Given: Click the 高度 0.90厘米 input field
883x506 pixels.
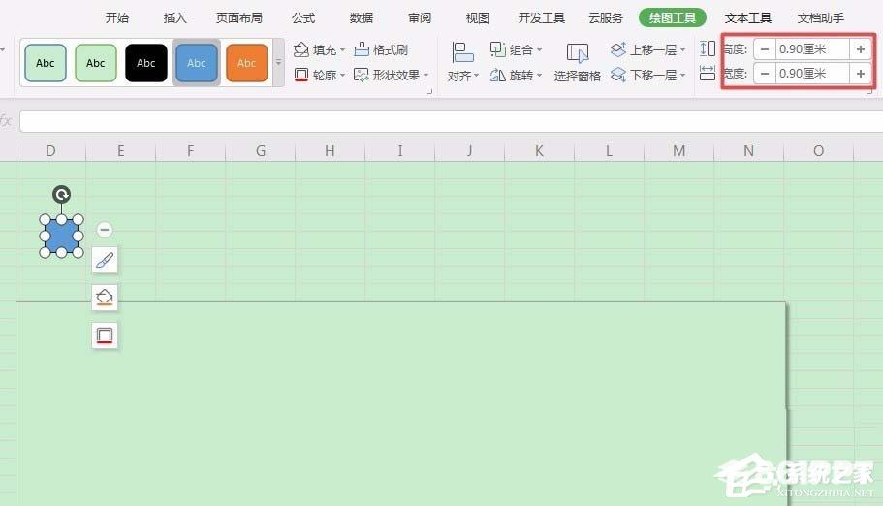Looking at the screenshot, I should [x=812, y=49].
